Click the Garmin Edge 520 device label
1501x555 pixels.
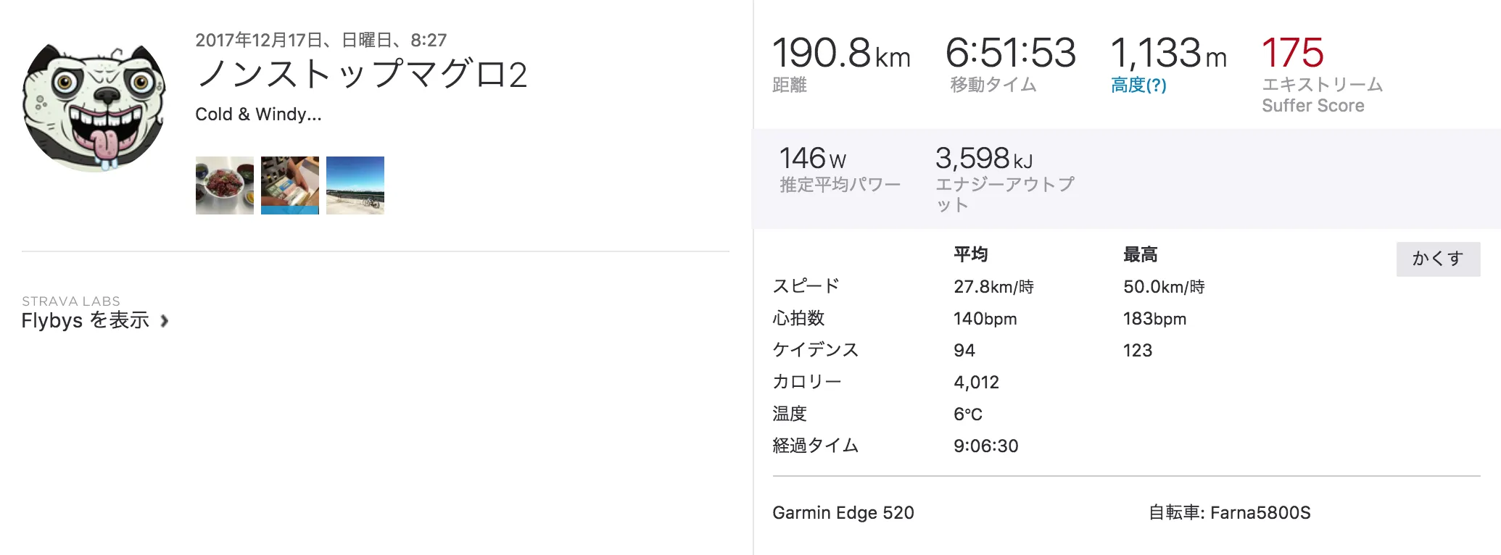click(x=843, y=512)
